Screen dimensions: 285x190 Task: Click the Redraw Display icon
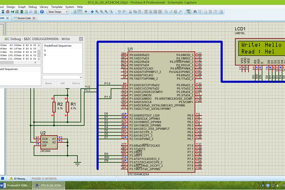tap(75, 12)
